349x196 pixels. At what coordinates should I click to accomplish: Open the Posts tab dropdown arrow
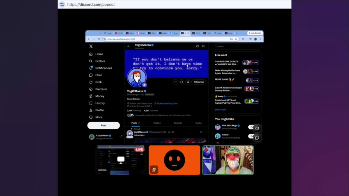click(139, 123)
